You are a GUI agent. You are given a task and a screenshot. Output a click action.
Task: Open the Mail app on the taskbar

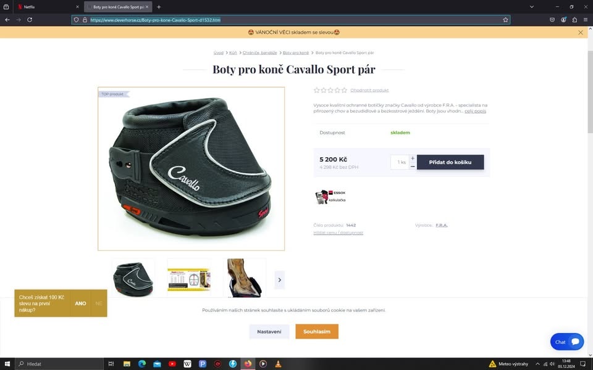157,364
